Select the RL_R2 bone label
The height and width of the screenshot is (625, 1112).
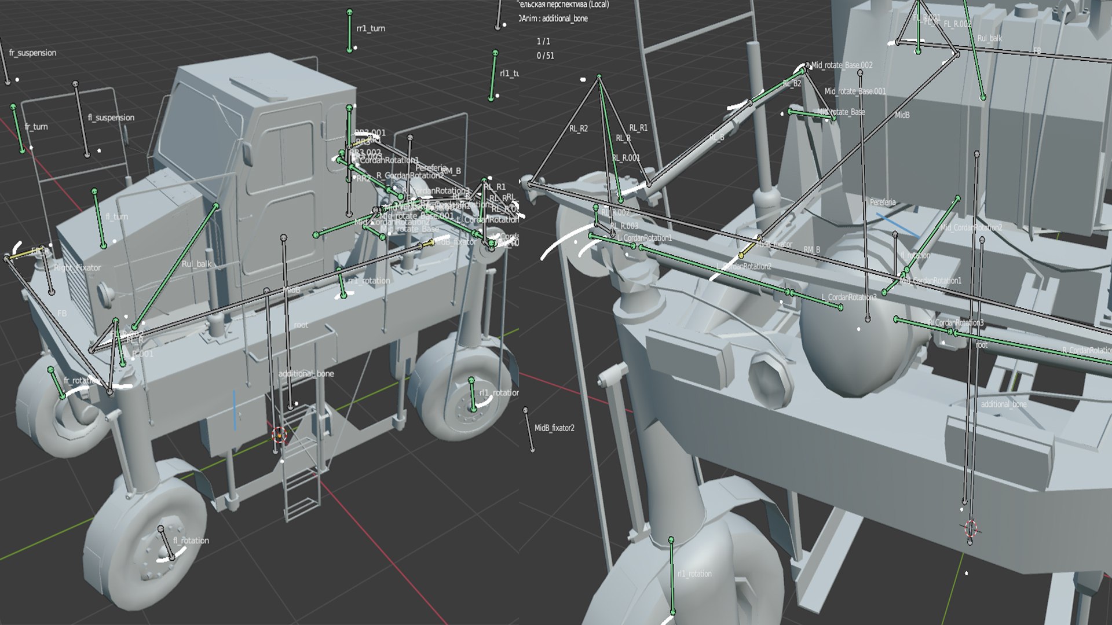[579, 128]
